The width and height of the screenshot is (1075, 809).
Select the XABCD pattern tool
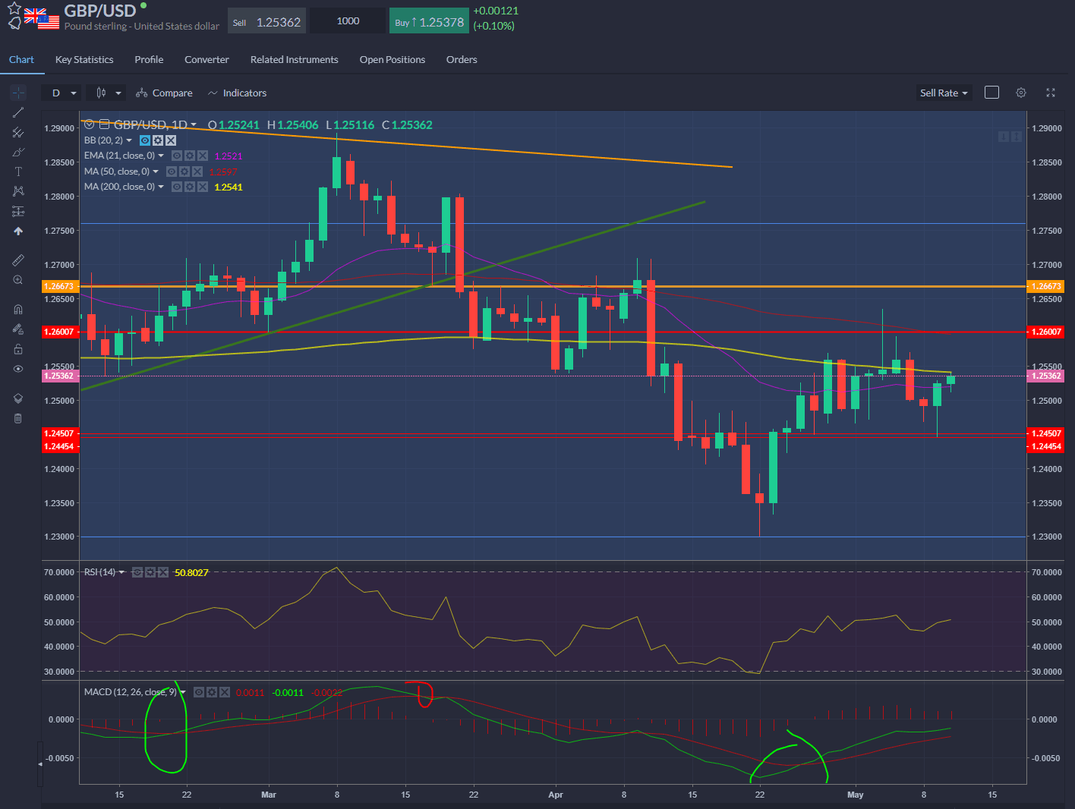18,191
